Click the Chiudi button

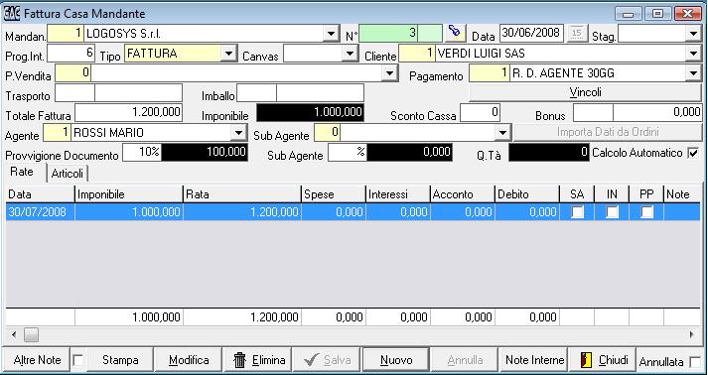(604, 360)
